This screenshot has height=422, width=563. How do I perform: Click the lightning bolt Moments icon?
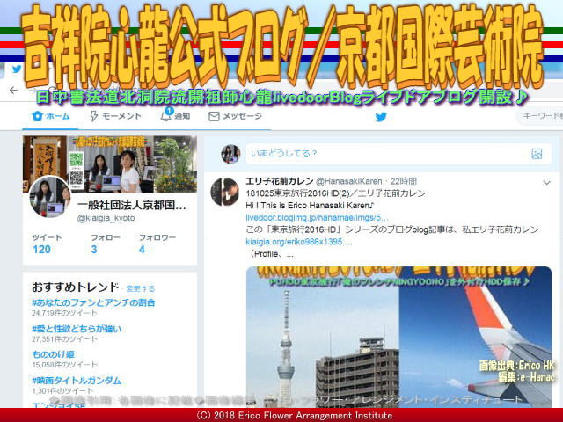point(94,116)
